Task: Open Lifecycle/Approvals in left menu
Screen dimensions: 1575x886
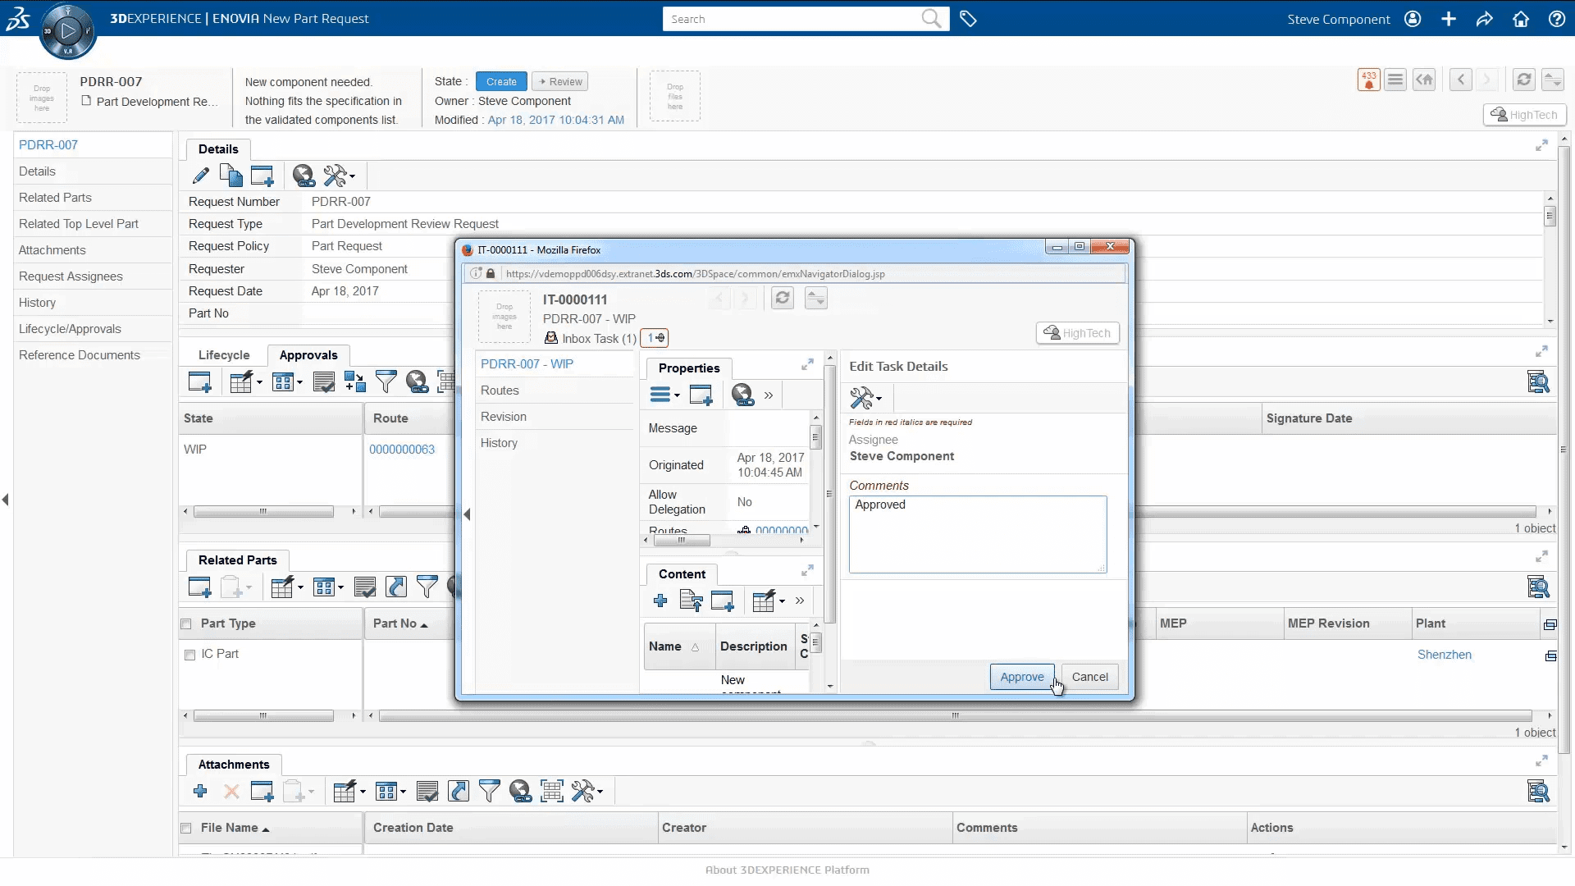Action: [x=70, y=329]
